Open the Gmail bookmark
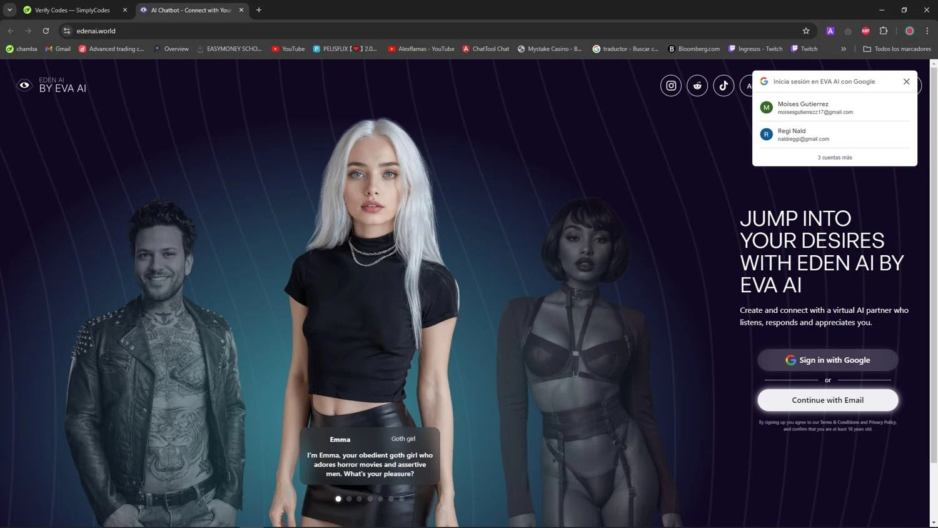The height and width of the screenshot is (528, 938). (58, 49)
